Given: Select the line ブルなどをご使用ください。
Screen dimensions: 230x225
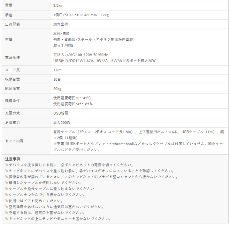Looking at the screenshot, I should click(77, 149).
